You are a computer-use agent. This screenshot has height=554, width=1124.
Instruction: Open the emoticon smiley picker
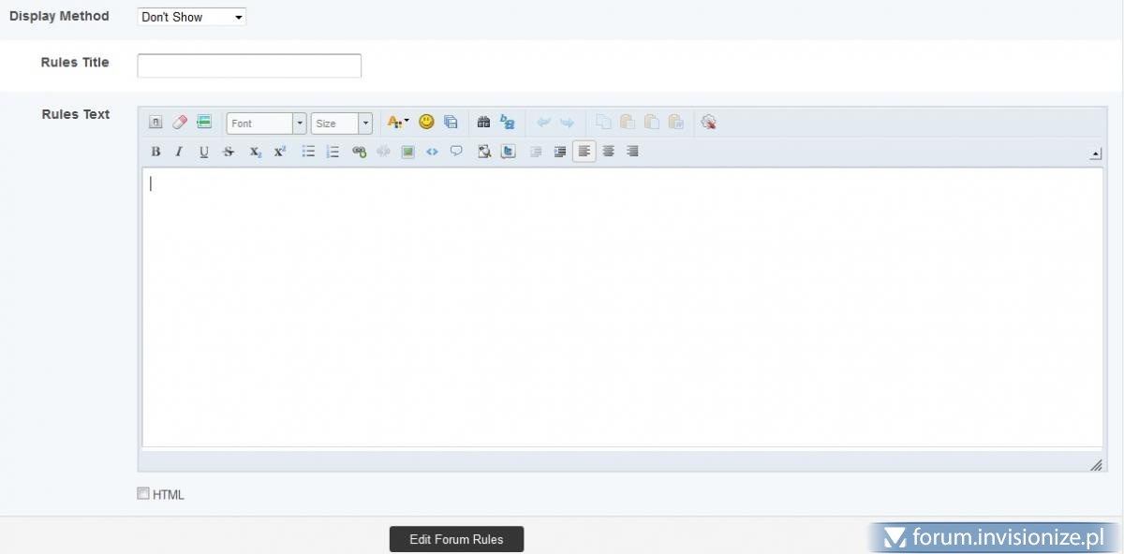(x=426, y=122)
